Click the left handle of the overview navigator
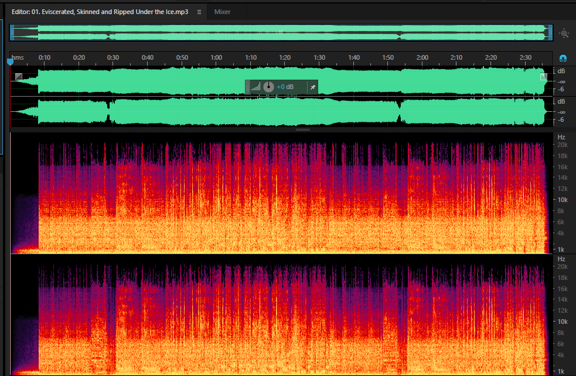 click(12, 33)
